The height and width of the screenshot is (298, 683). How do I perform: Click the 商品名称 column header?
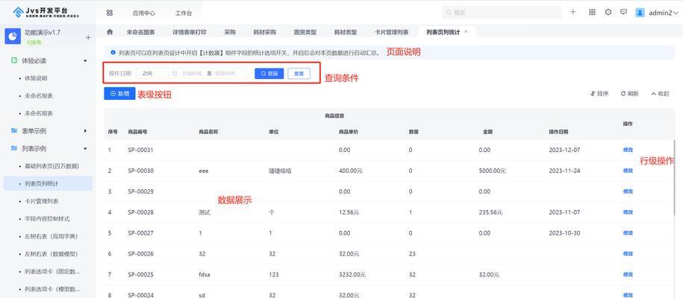pyautogui.click(x=208, y=131)
